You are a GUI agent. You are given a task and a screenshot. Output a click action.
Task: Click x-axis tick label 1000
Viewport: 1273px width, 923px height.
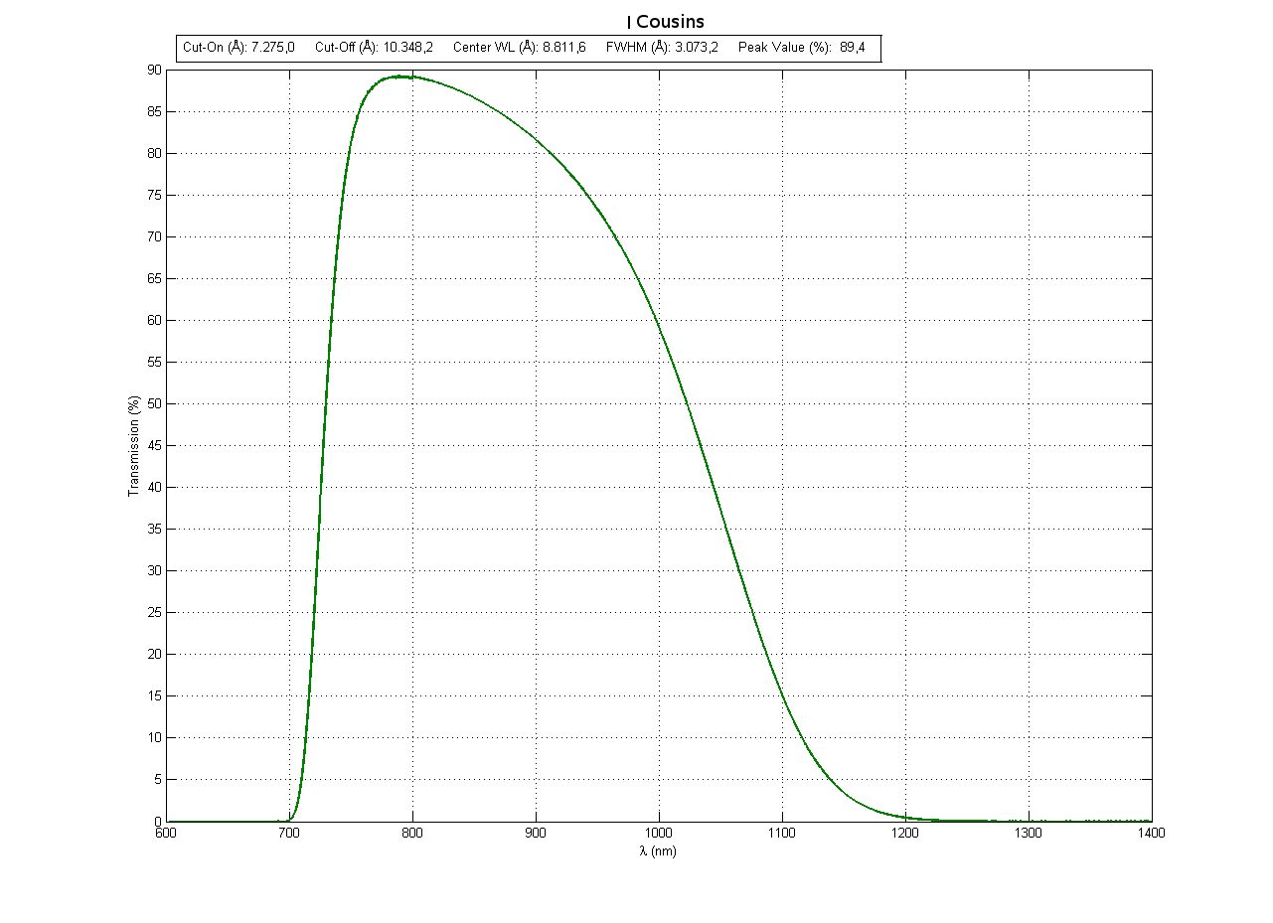tap(660, 836)
